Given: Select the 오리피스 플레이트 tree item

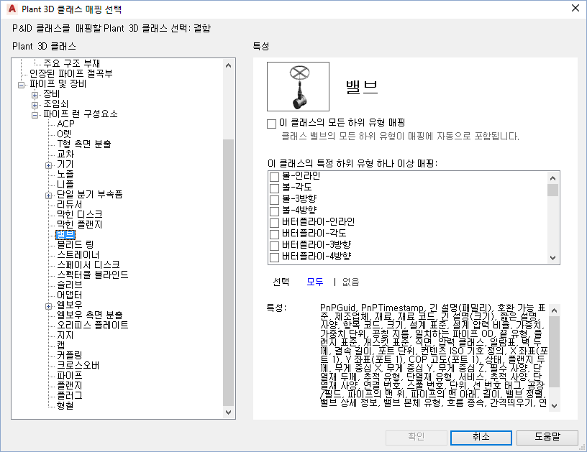Looking at the screenshot, I should tap(93, 326).
